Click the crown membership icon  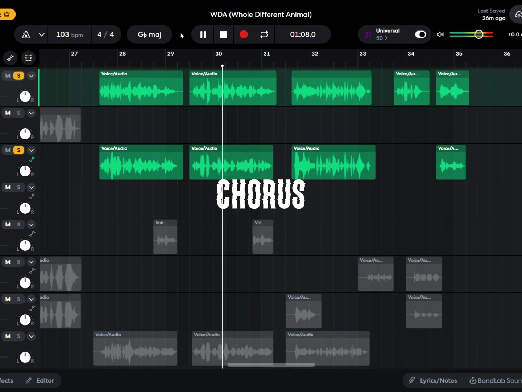[x=7, y=15]
